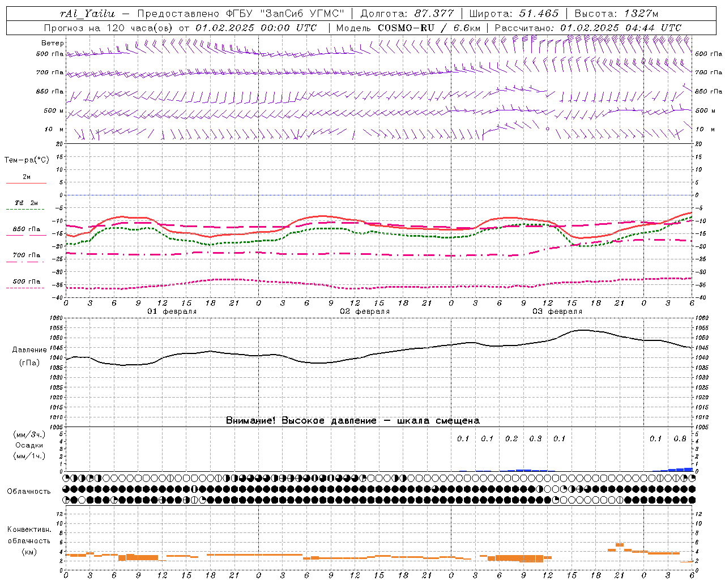Click the "Рассчитано: 01.02.2025 04:44 UTC" timestamp
Viewport: 725px width, 580px height.
[588, 28]
